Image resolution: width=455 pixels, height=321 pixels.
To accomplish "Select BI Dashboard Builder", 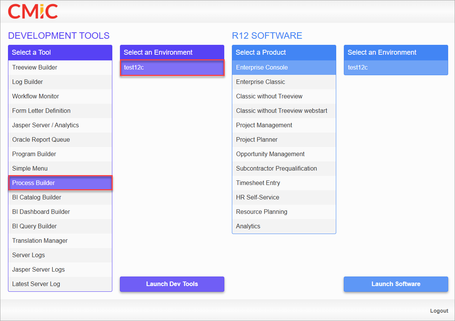I will [x=60, y=212].
